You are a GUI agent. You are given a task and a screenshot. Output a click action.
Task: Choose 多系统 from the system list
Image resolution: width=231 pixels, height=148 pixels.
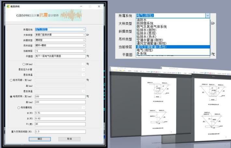point(173,53)
